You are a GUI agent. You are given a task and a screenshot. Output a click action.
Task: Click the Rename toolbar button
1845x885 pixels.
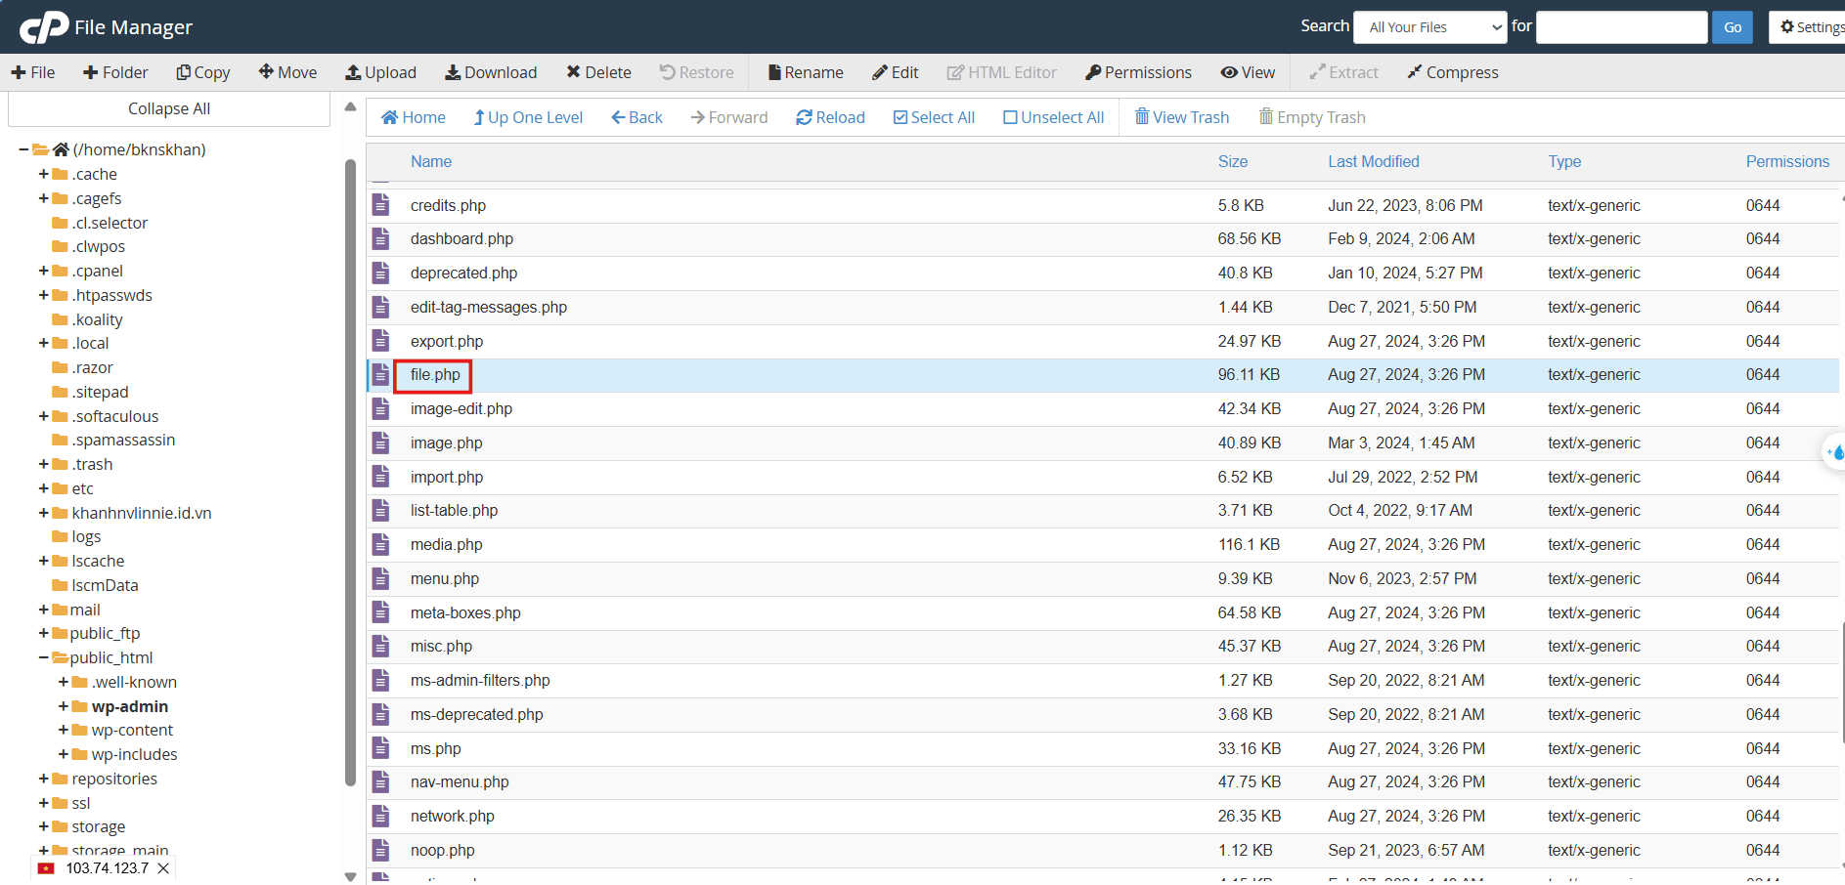click(x=806, y=72)
